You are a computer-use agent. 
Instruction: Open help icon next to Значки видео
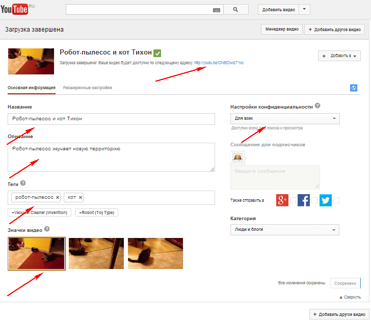47,229
